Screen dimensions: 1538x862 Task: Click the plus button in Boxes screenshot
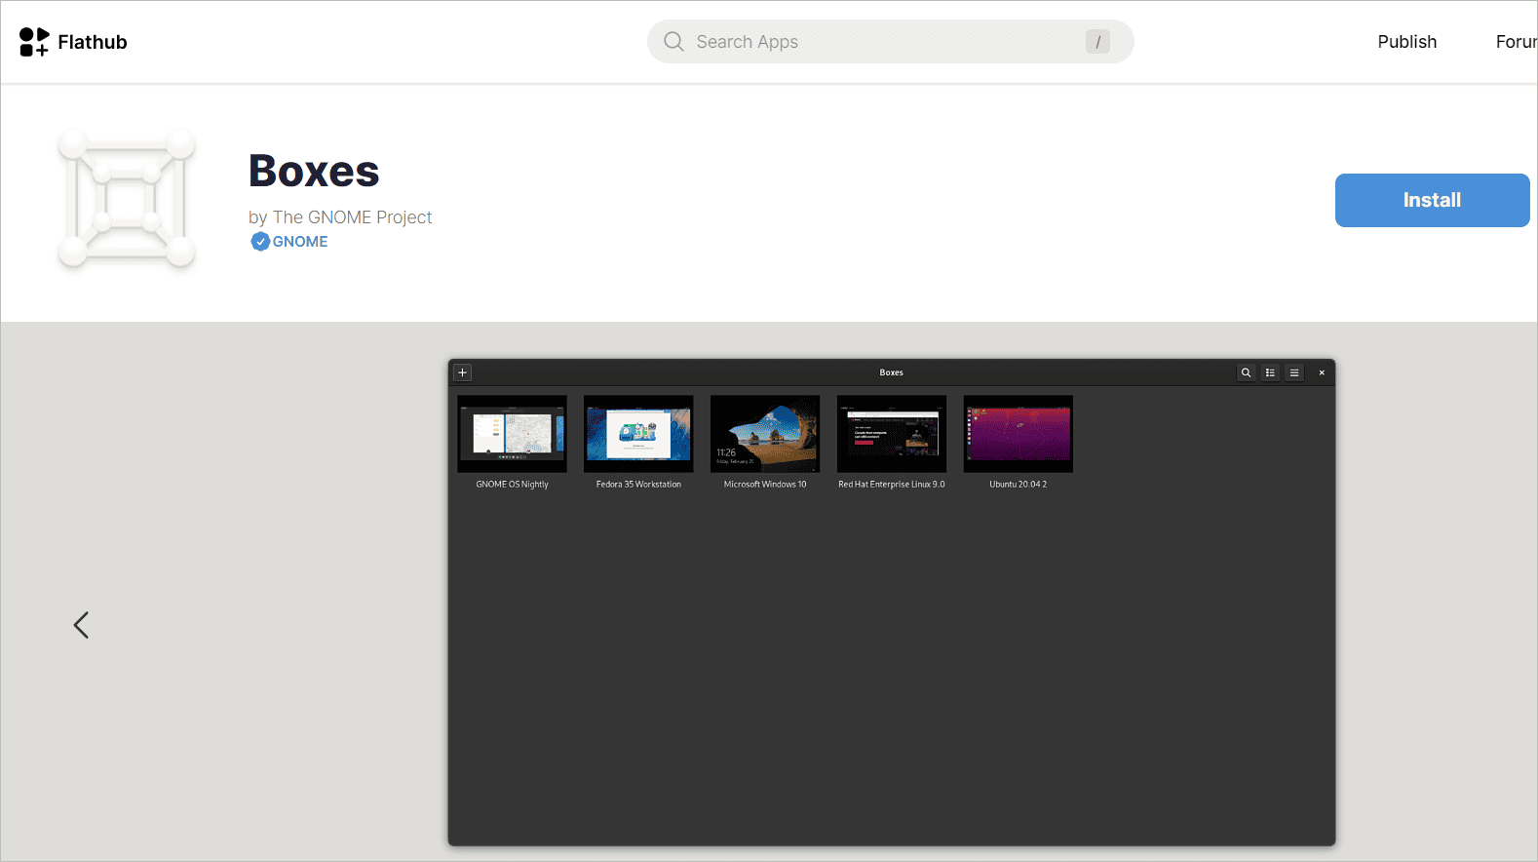point(463,372)
